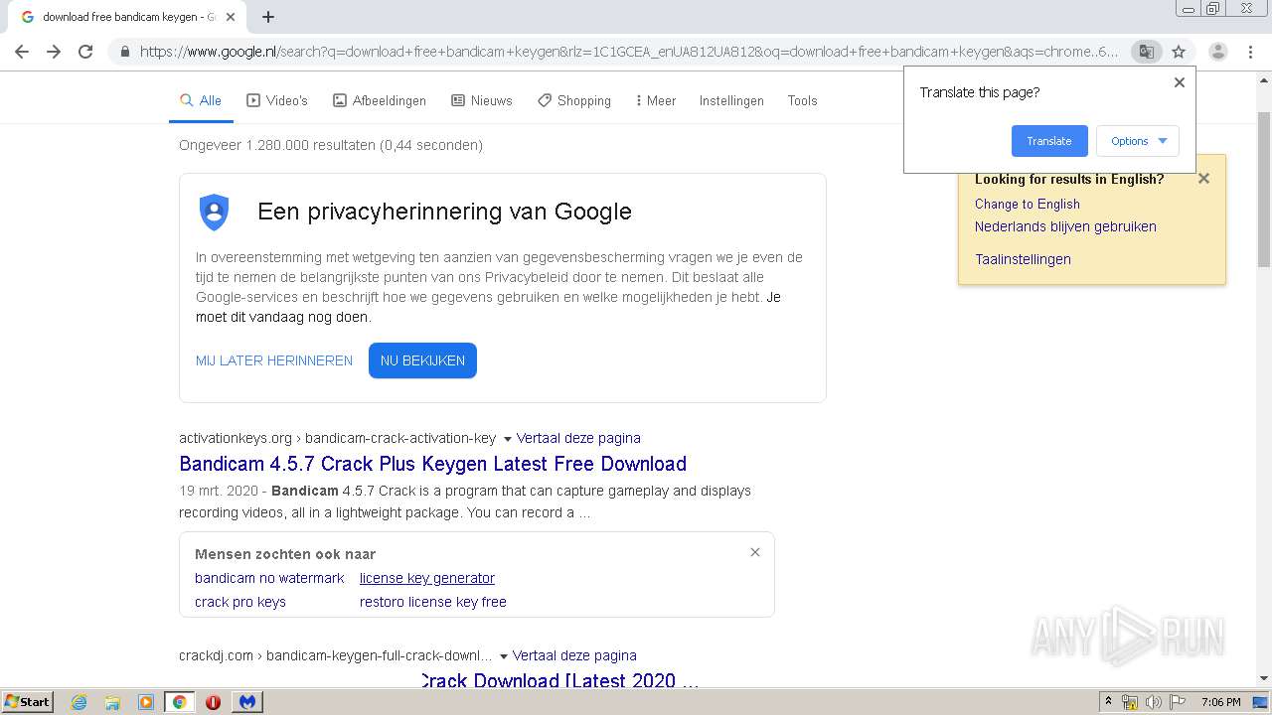Reload the page with the refresh icon
Screen dimensions: 1272x715
pos(85,52)
